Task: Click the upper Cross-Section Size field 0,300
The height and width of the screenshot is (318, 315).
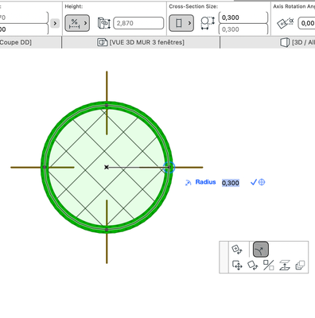Action: click(243, 17)
